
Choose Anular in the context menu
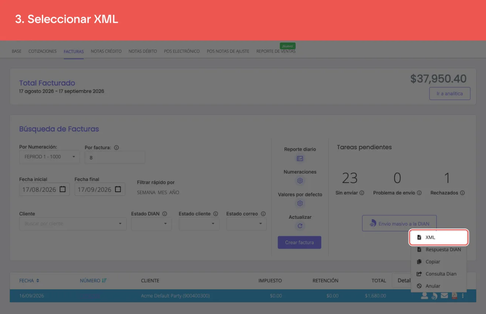tap(439, 286)
